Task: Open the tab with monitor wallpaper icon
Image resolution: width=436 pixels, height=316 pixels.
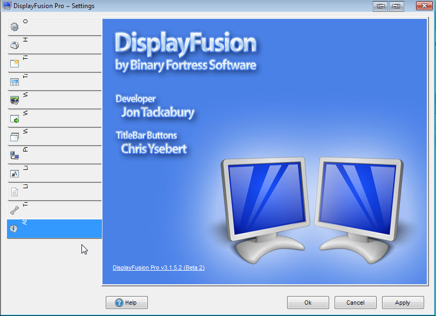Action: 54,100
